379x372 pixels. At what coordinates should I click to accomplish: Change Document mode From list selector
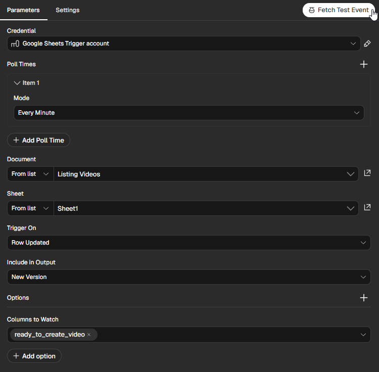(30, 174)
